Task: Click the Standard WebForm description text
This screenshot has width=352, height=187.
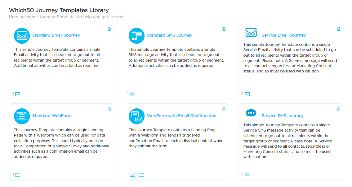Action: 61,143
